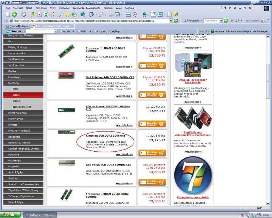Click the HU language indicator in the tray

click(x=242, y=215)
